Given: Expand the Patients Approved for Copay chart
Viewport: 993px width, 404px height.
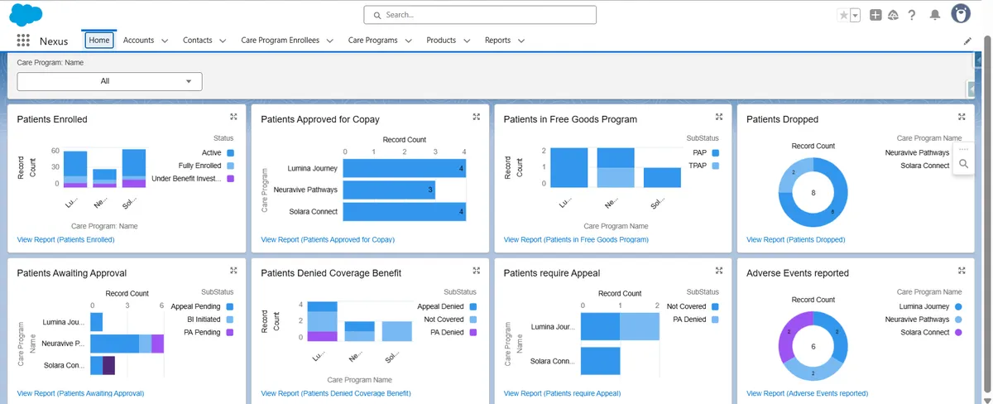Looking at the screenshot, I should click(x=476, y=117).
